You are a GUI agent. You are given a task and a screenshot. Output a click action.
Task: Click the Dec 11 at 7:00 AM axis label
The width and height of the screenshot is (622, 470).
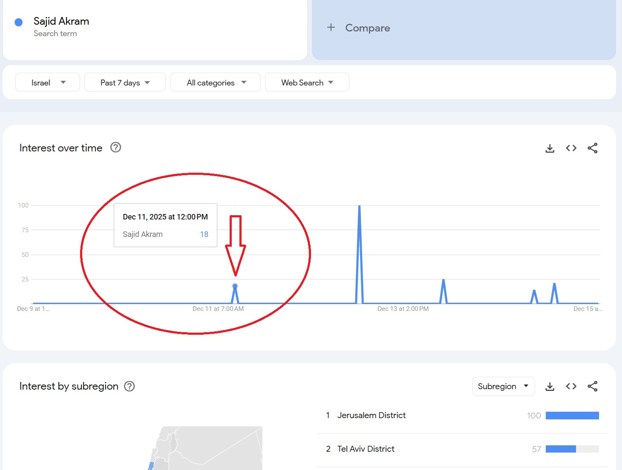(x=218, y=309)
